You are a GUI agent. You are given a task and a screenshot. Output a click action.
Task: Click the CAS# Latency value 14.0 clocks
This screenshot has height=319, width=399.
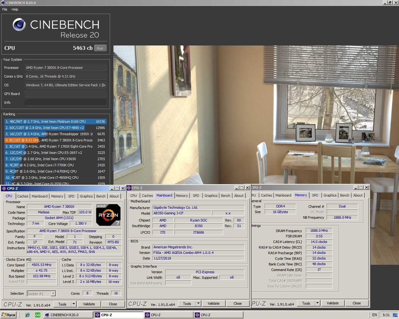pos(319,242)
